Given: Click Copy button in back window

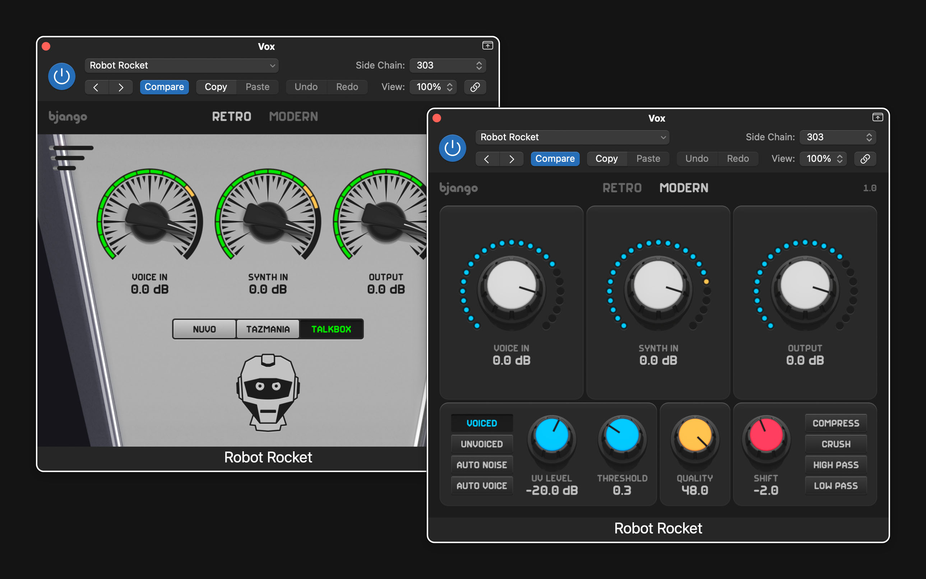Looking at the screenshot, I should point(216,87).
